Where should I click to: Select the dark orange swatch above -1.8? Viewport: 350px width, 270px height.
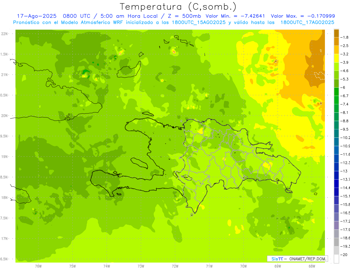point(336,33)
